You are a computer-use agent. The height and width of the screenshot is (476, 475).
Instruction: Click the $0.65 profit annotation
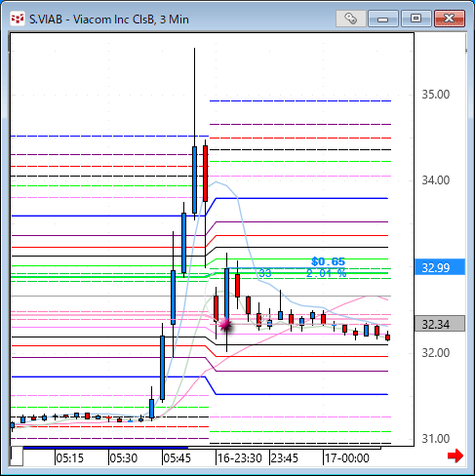[x=328, y=261]
